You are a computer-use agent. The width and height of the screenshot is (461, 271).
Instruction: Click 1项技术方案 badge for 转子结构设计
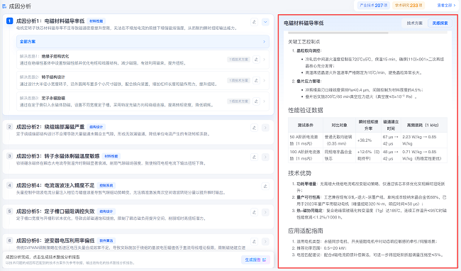[x=238, y=80]
